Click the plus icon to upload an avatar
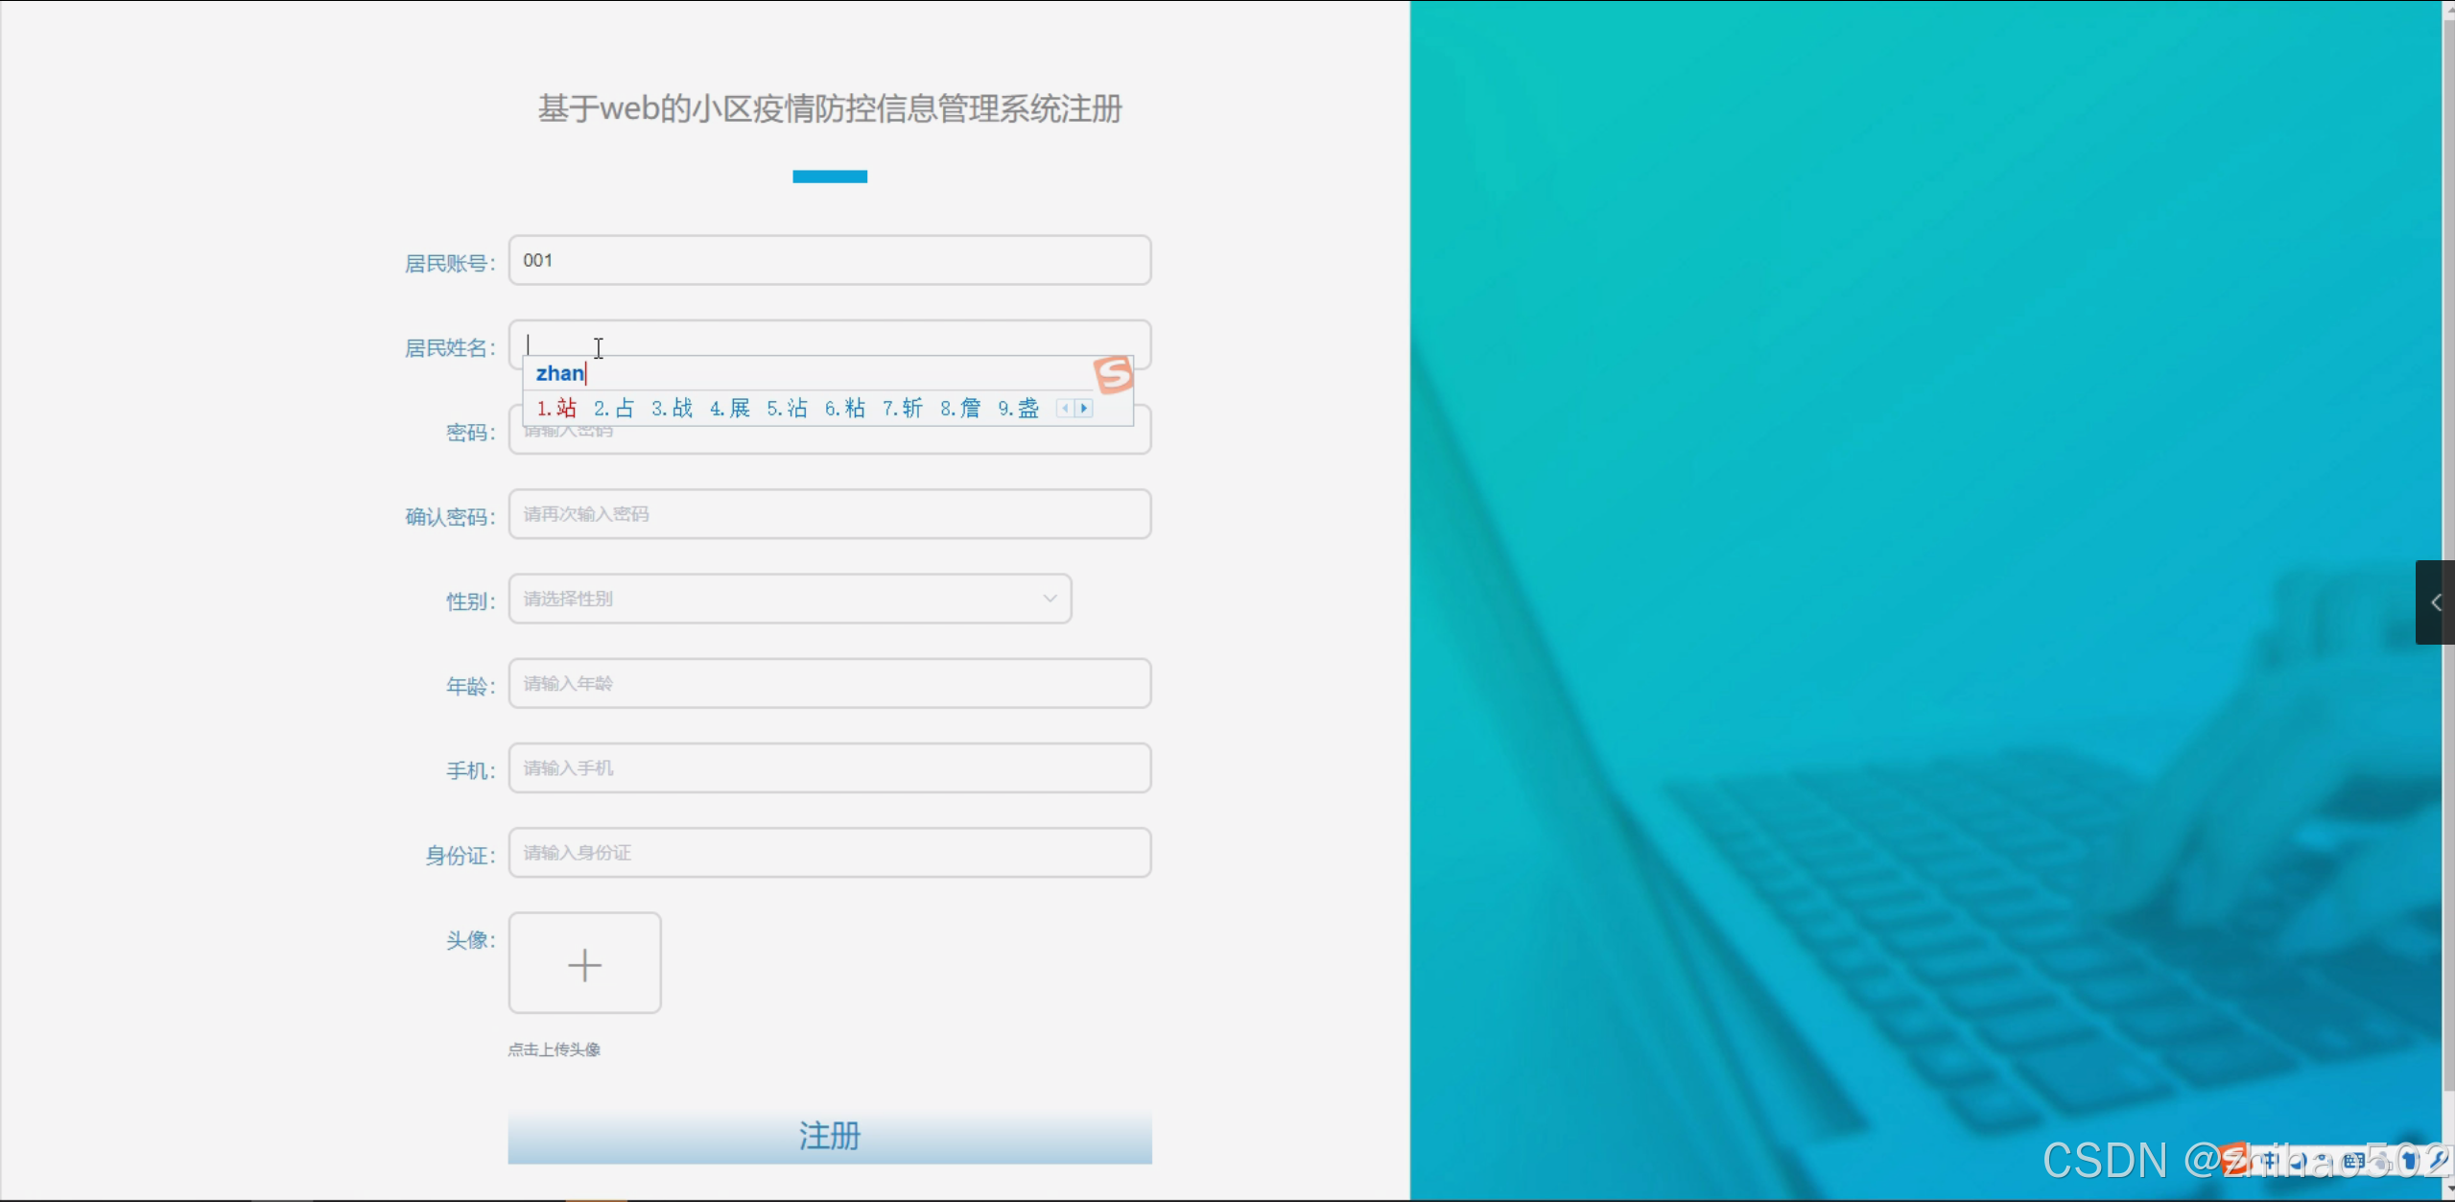The height and width of the screenshot is (1202, 2455). (584, 963)
